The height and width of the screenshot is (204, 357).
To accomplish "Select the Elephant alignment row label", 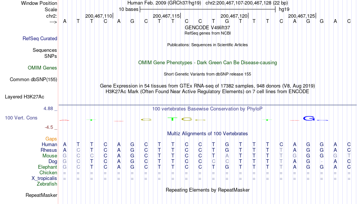I will 47,167.
